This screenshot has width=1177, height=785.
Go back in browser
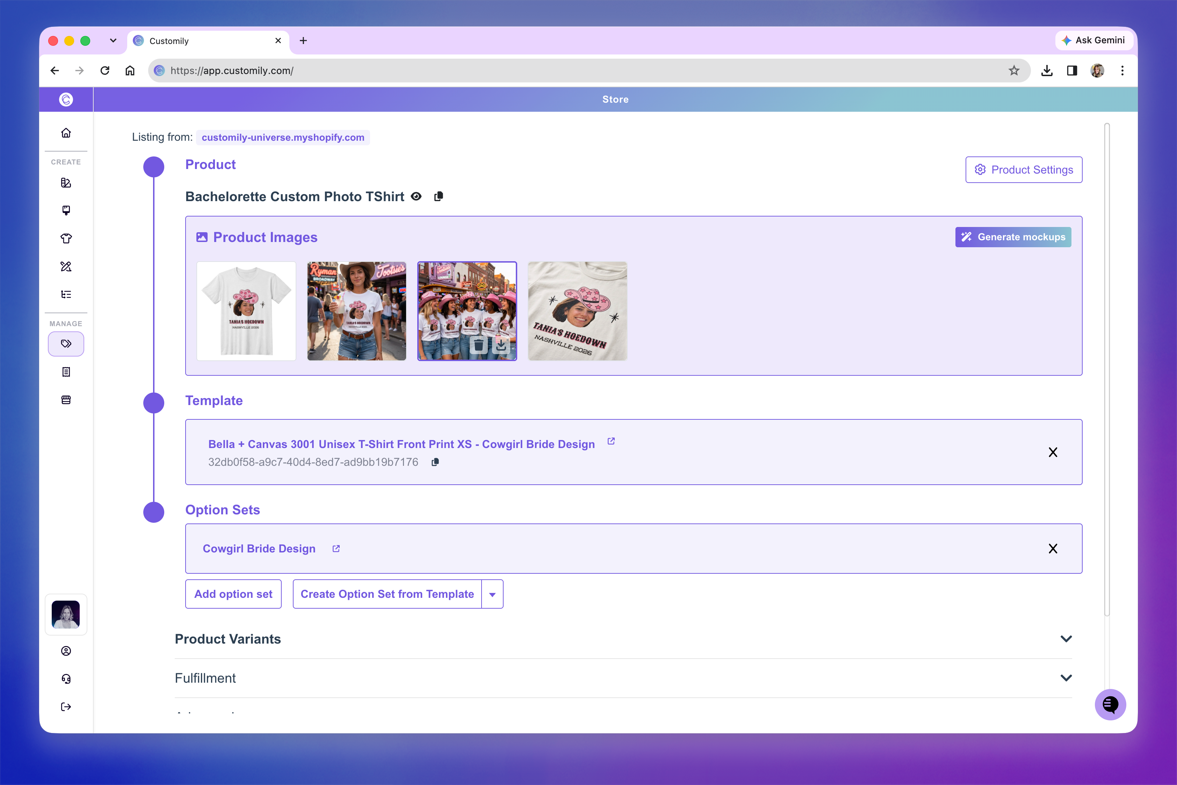click(x=55, y=71)
